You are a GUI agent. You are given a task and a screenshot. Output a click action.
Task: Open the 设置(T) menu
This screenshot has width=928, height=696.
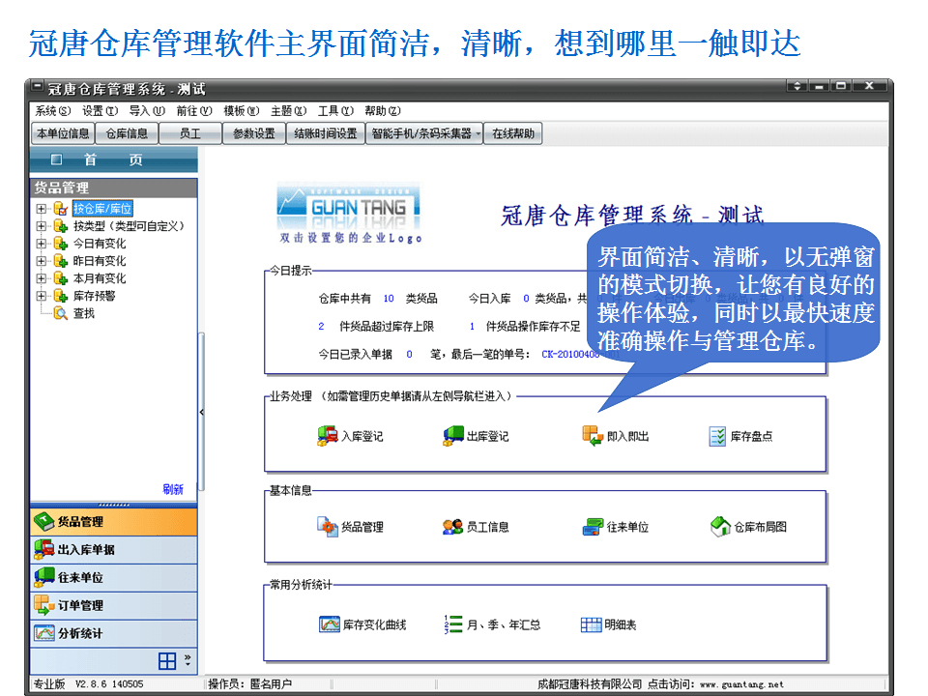click(100, 110)
